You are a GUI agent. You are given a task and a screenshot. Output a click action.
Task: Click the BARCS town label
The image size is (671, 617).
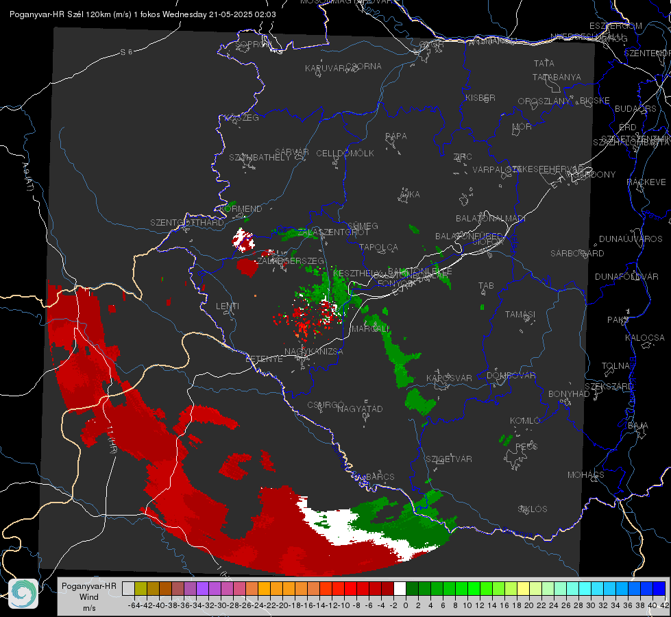point(380,477)
